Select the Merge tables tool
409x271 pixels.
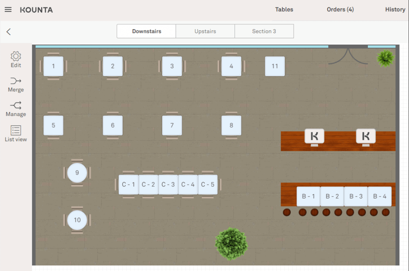pos(16,84)
